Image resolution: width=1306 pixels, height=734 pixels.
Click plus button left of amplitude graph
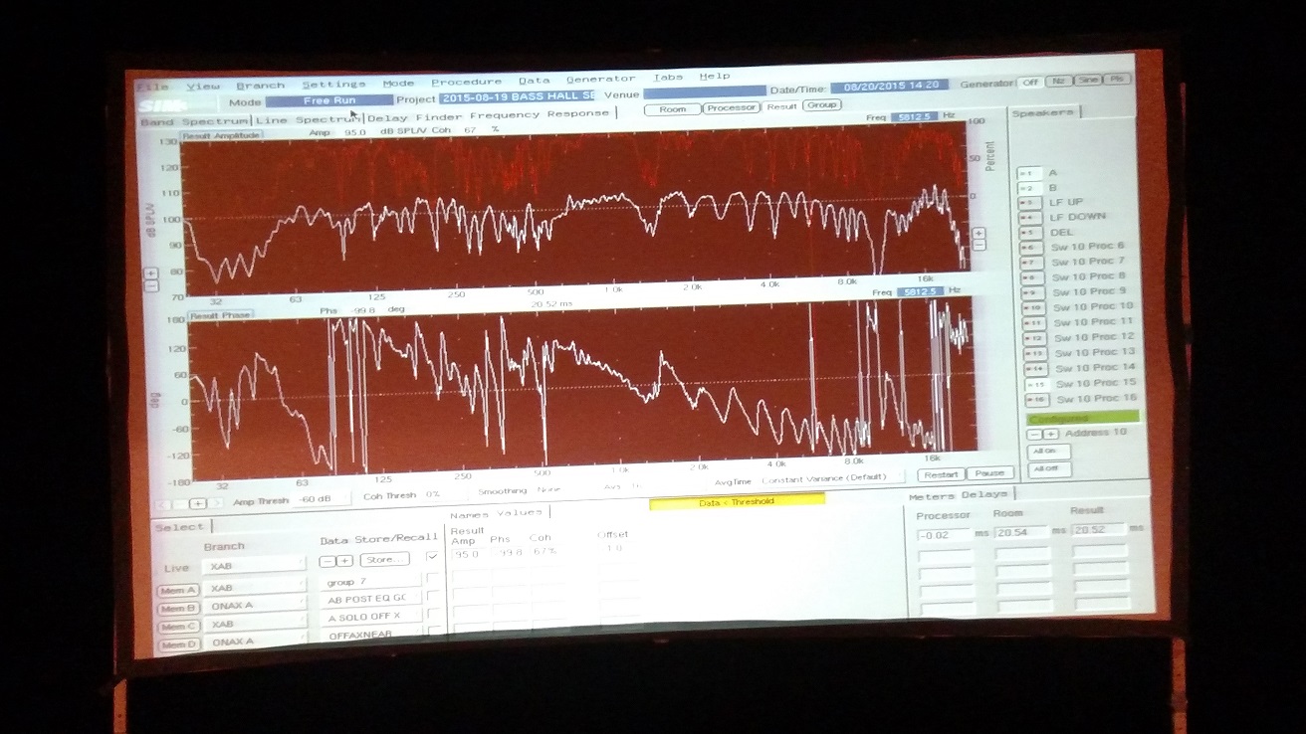pos(151,274)
